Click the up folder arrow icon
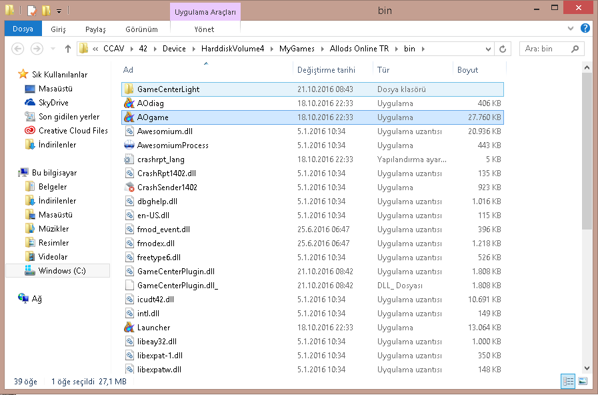 click(x=68, y=49)
